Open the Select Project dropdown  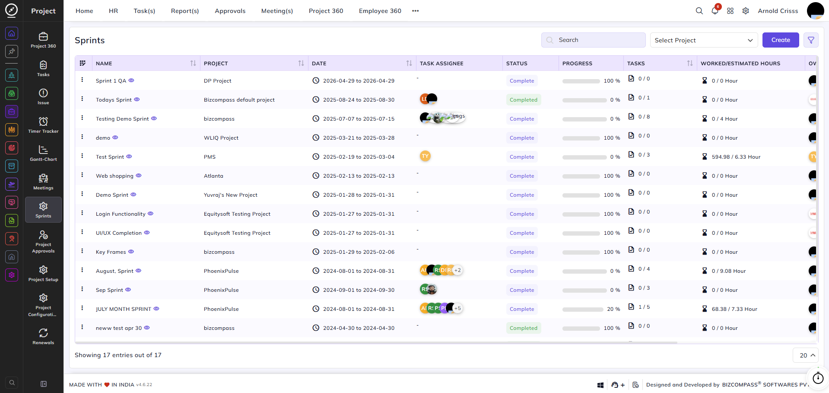(x=704, y=40)
